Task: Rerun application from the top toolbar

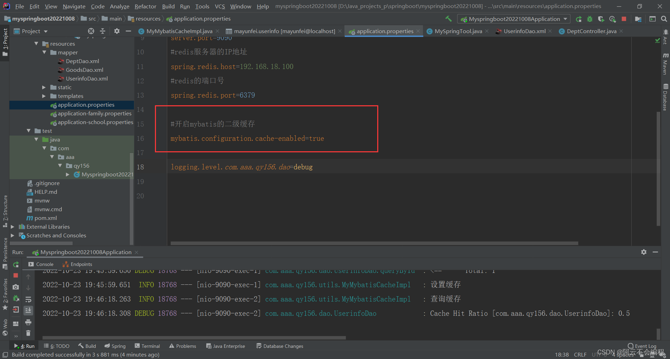Action: pos(579,19)
